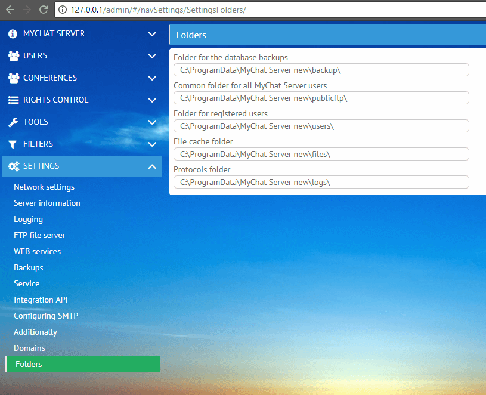Viewport: 486px width, 395px height.
Task: Expand the Tools section chevron
Action: coord(152,122)
